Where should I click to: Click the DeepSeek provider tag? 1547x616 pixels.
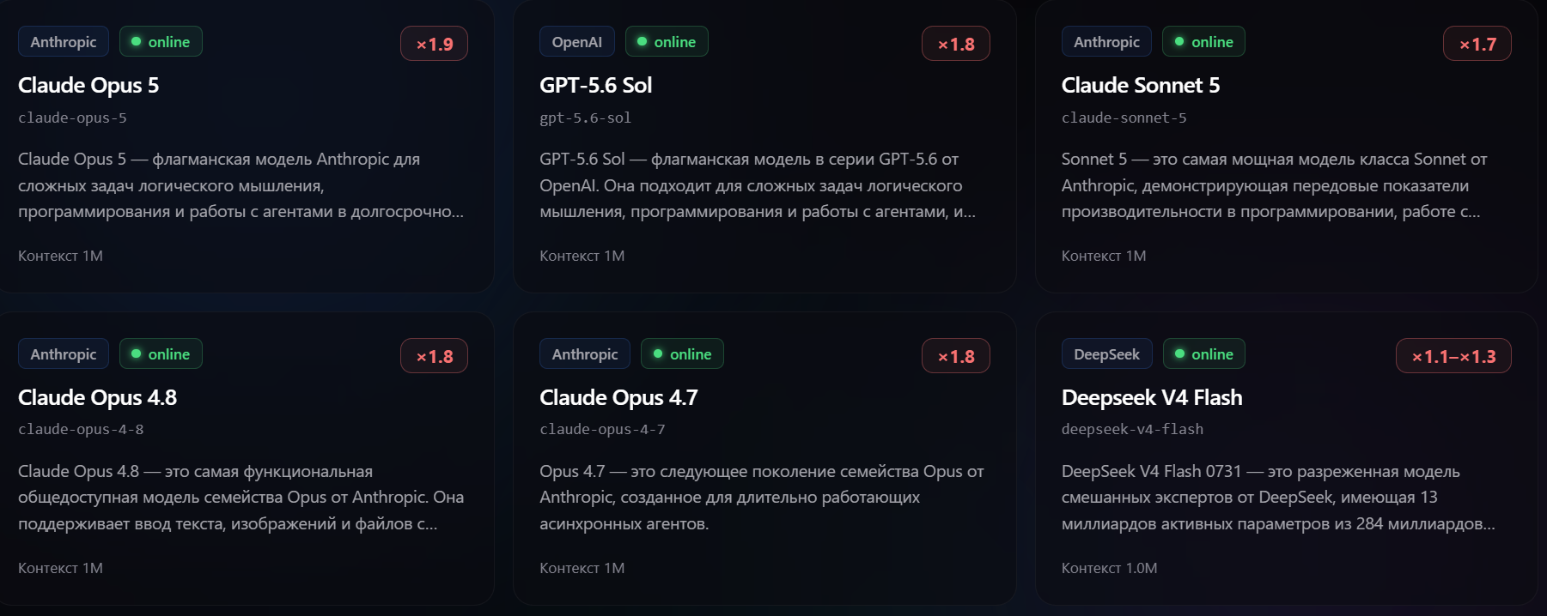[x=1106, y=353]
